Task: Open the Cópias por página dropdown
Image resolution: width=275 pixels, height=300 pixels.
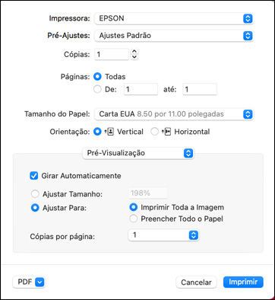Action: (163, 235)
